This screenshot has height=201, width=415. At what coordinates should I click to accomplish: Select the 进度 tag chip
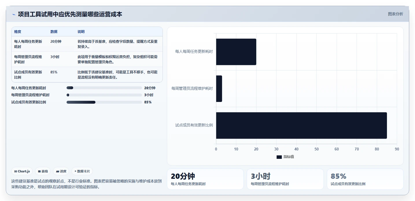point(61,171)
